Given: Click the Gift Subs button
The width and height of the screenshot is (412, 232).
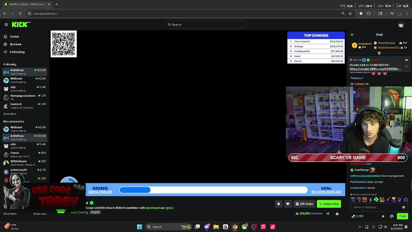Looking at the screenshot, I should tap(304, 204).
